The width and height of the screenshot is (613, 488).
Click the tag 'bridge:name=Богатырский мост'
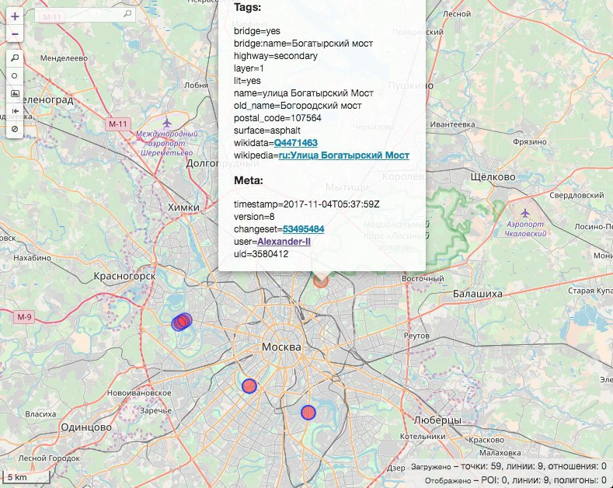pos(303,44)
